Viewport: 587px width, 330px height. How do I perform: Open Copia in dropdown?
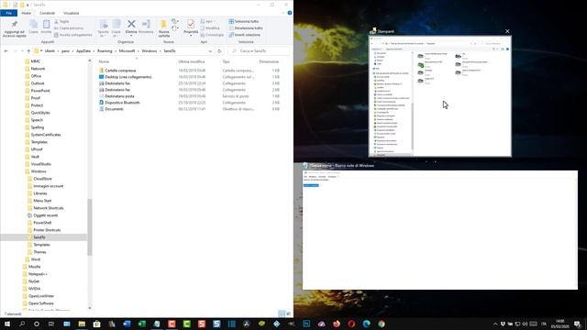coord(116,28)
